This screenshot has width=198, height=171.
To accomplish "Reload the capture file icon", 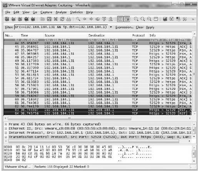I will [x=62, y=19].
